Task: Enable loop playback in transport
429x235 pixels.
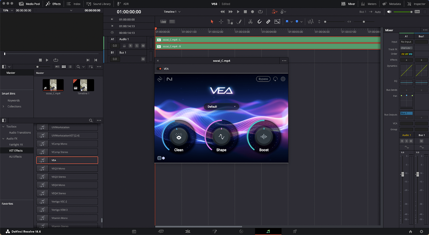Action: [260, 12]
